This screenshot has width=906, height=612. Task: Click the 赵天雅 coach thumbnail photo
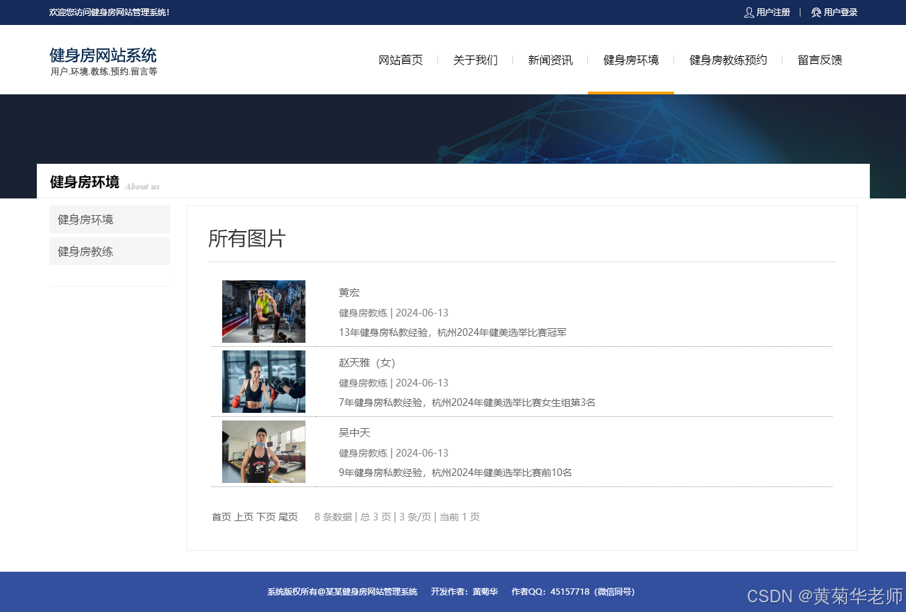coord(264,381)
